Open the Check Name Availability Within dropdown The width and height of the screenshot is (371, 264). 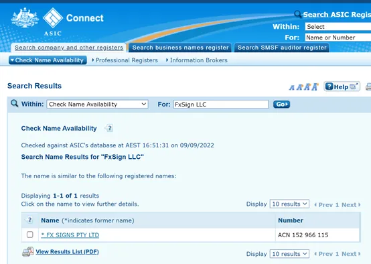97,104
